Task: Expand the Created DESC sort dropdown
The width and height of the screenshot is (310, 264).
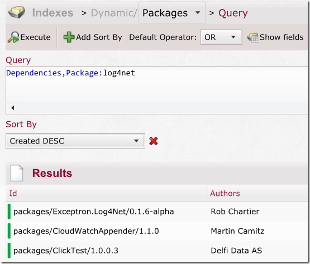Action: coord(75,141)
